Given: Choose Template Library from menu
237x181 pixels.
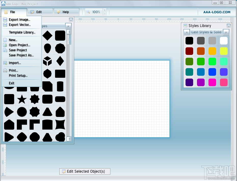Looking at the screenshot, I should 21,32.
